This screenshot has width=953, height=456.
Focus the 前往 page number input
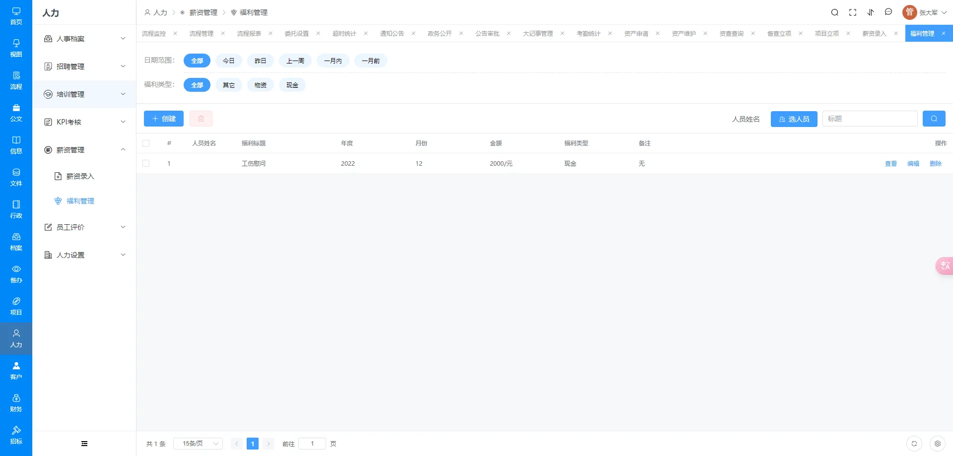(312, 444)
